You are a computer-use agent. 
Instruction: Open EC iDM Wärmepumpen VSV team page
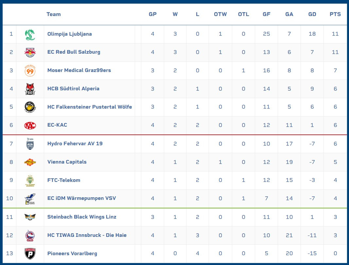tap(81, 198)
